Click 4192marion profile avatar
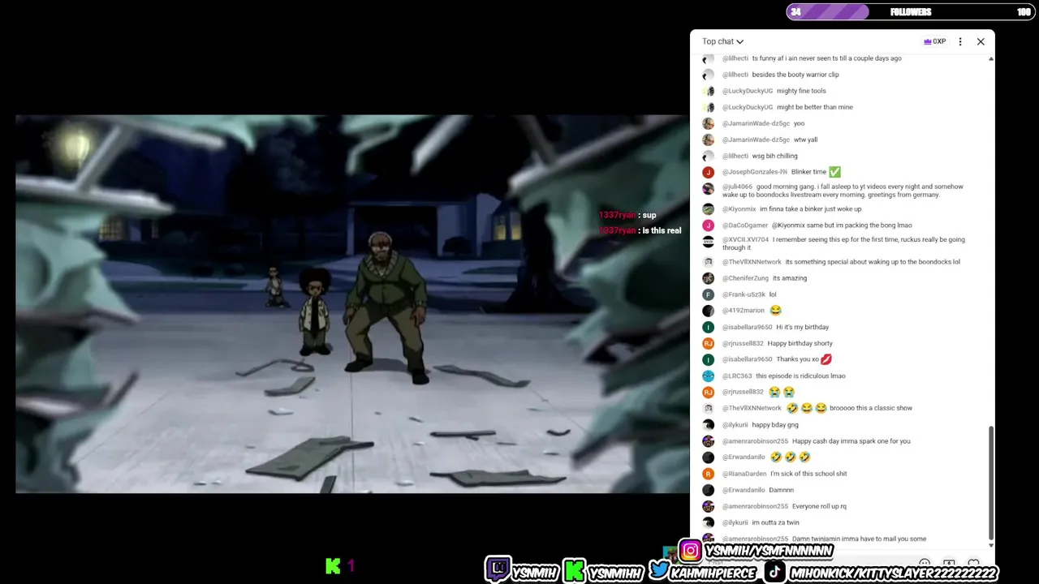The height and width of the screenshot is (584, 1039). coord(708,311)
